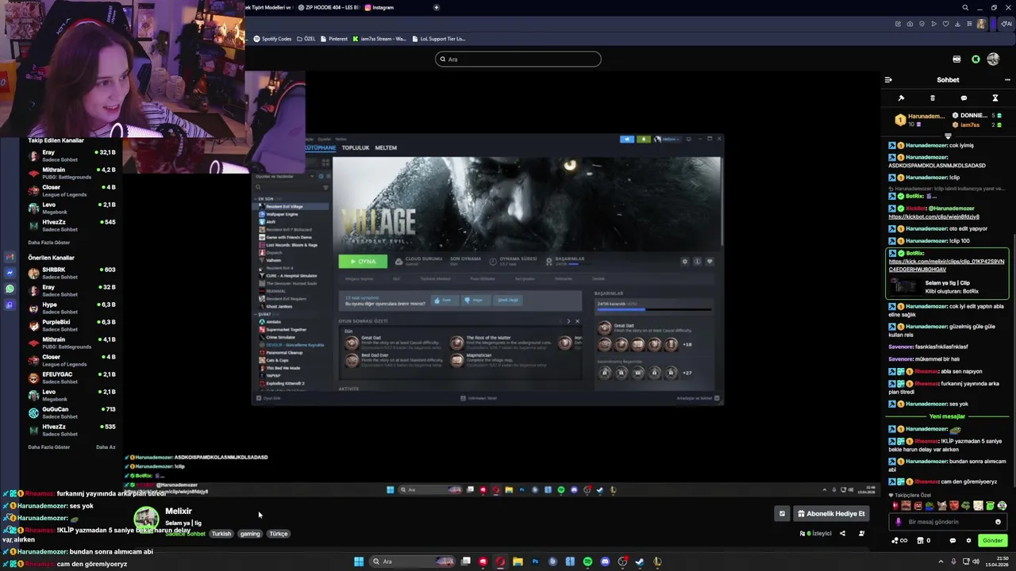1016x571 pixels.
Task: Open GuGuCan channel in sidebar
Action: tap(71, 412)
